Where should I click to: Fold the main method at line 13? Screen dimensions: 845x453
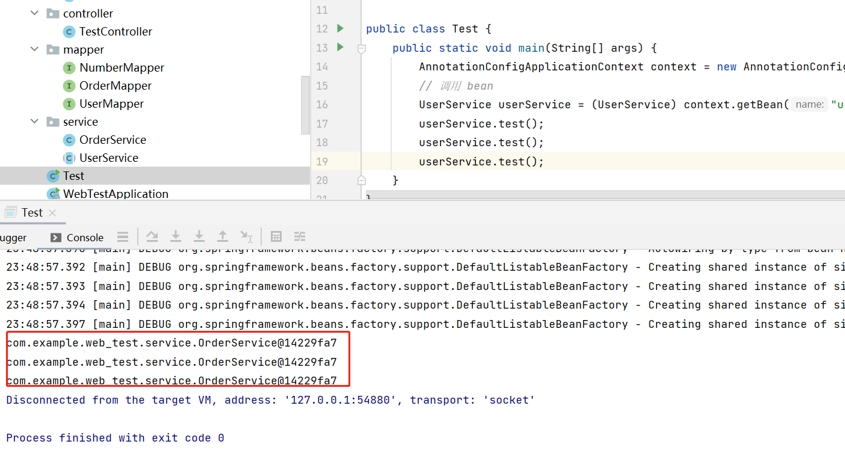pyautogui.click(x=362, y=48)
